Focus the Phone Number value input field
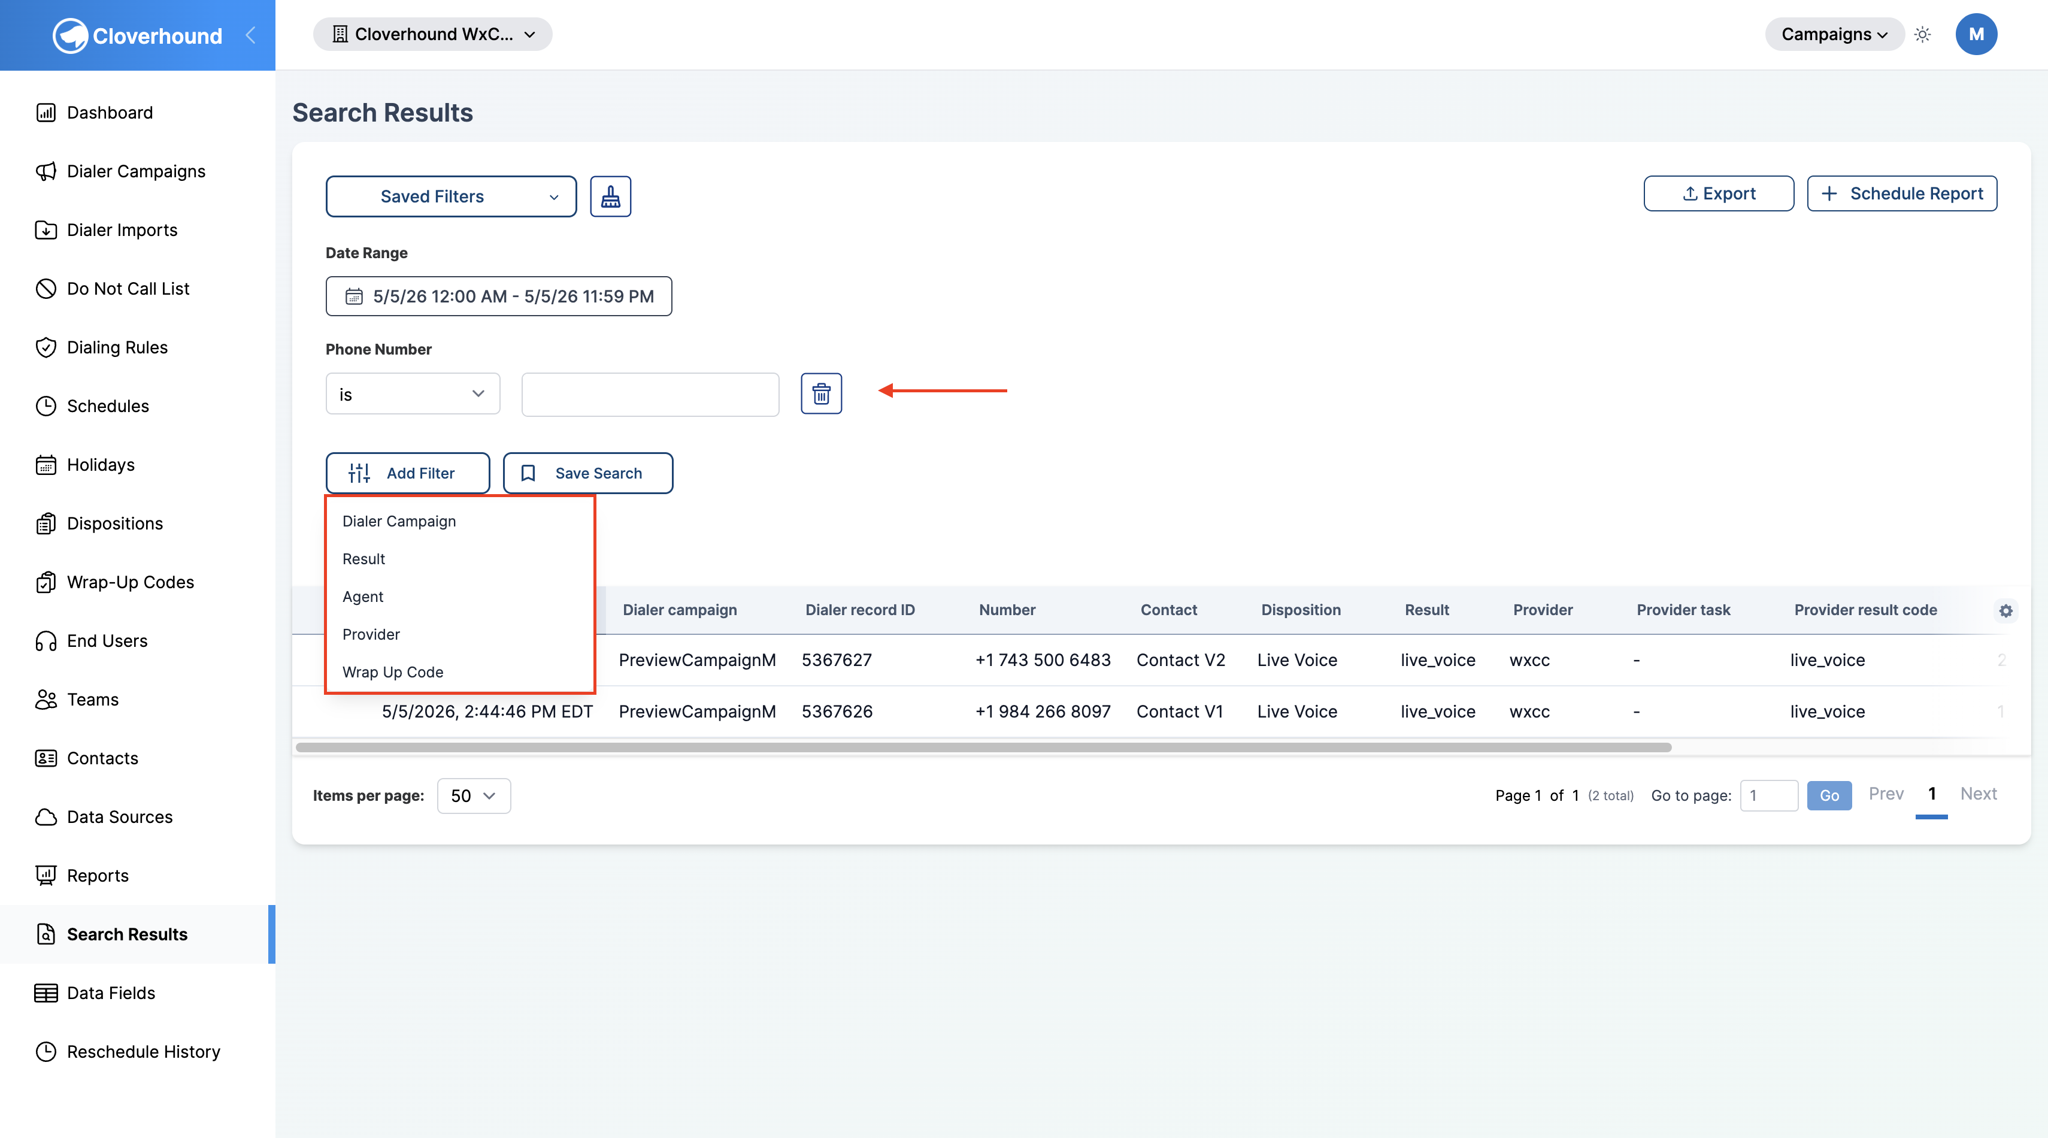The width and height of the screenshot is (2048, 1138). pos(650,395)
